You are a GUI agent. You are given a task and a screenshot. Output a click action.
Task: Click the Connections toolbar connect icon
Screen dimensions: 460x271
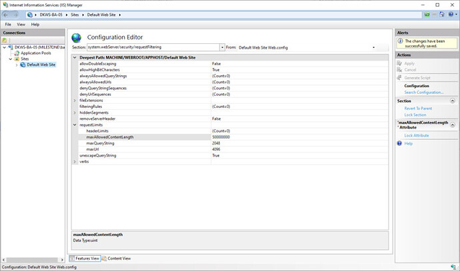point(5,41)
